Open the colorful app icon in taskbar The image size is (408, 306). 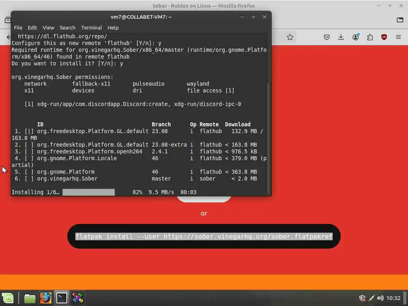click(78, 298)
